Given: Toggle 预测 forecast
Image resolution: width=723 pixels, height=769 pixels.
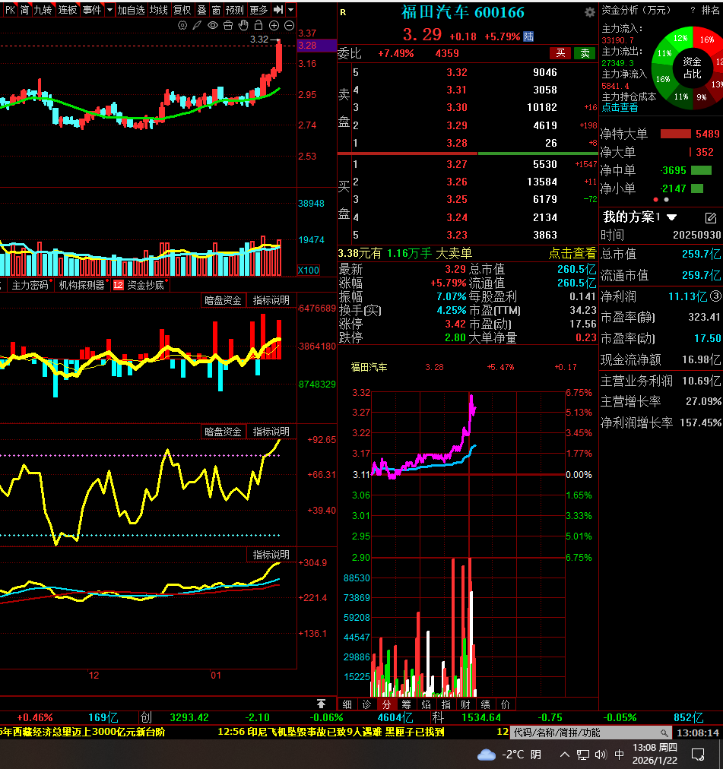Looking at the screenshot, I should tap(235, 10).
